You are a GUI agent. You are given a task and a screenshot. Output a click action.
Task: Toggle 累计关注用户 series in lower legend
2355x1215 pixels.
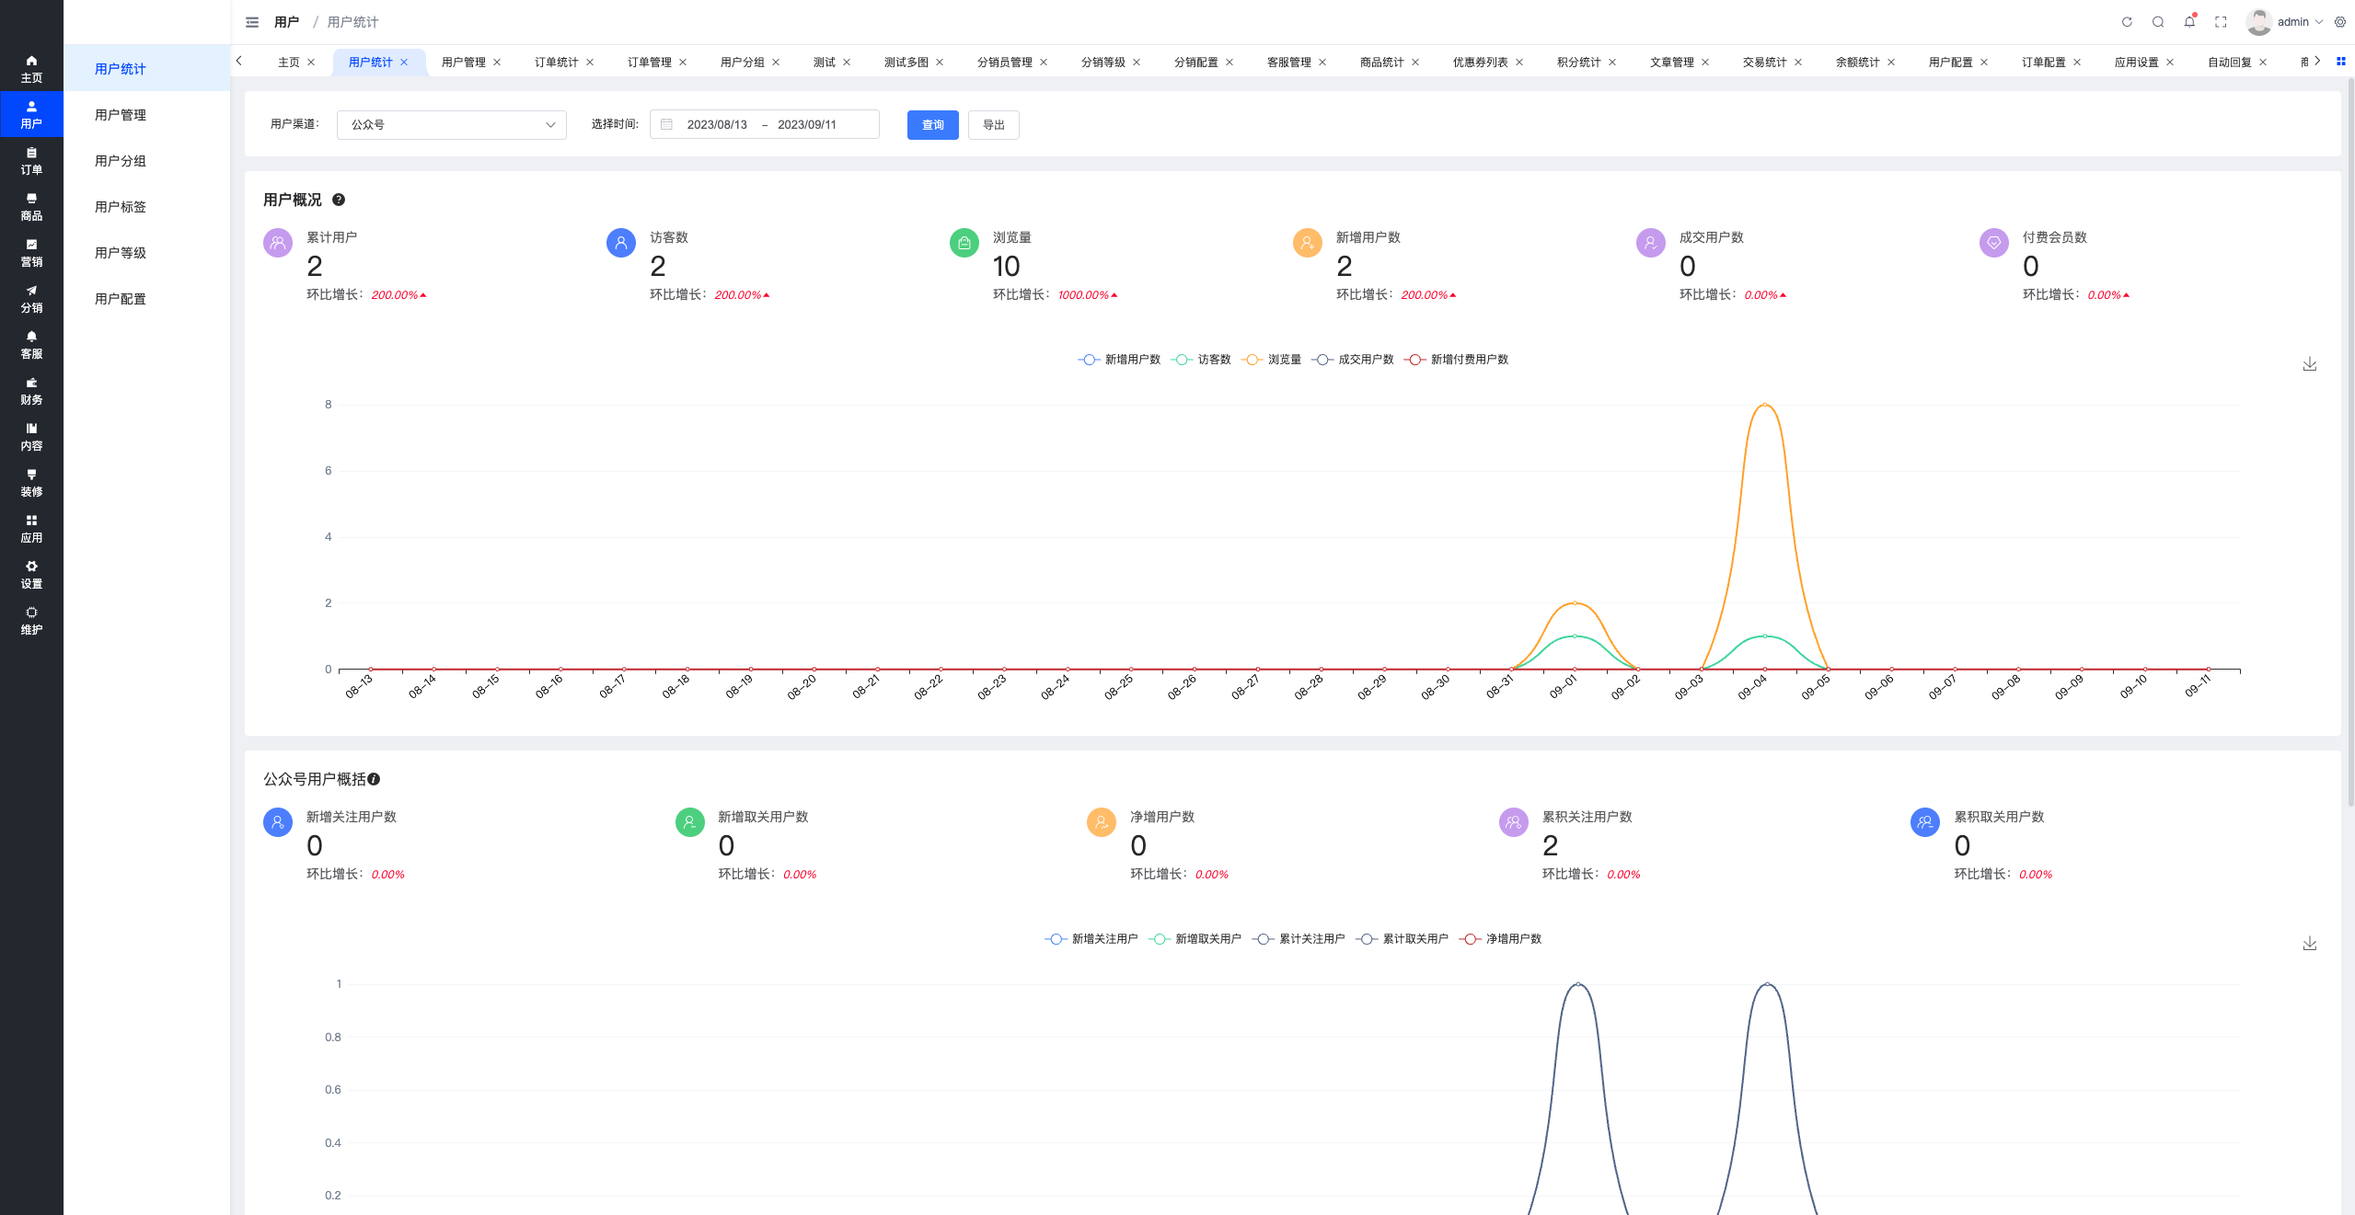(1299, 939)
